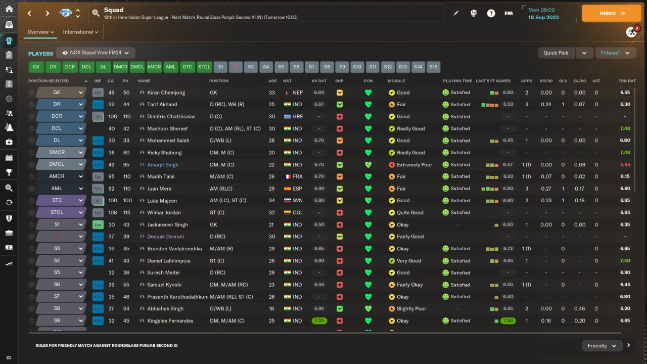Click the help question mark icon

point(491,13)
